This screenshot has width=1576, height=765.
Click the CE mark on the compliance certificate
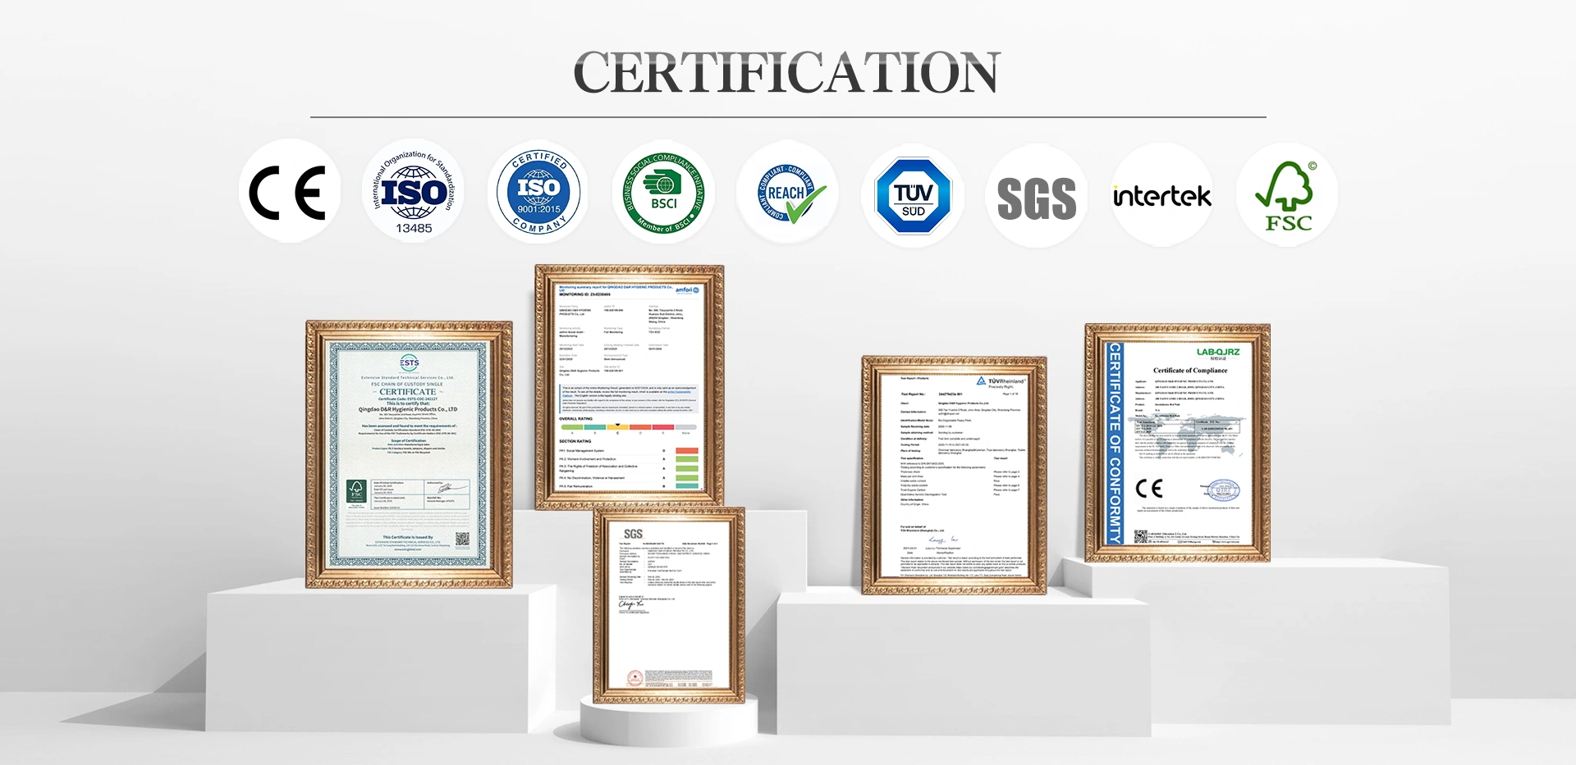coord(1149,489)
